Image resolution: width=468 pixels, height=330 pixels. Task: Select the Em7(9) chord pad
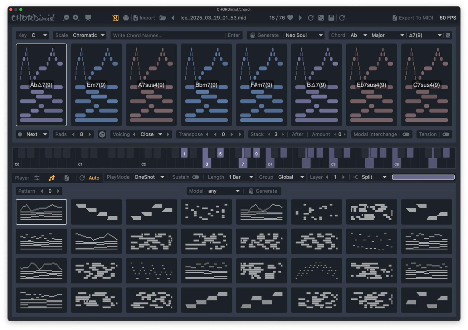96,85
